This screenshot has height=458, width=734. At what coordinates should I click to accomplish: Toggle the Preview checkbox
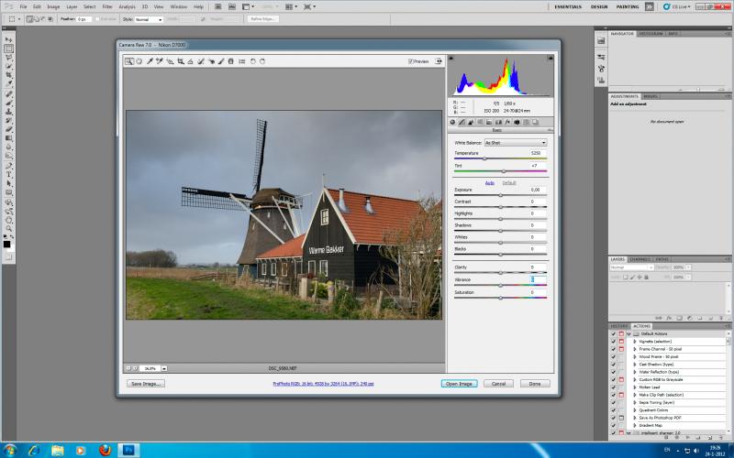[x=410, y=61]
